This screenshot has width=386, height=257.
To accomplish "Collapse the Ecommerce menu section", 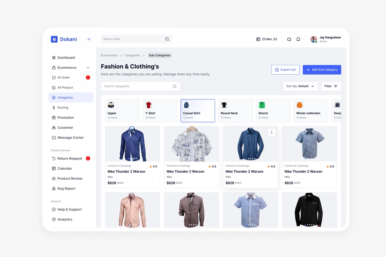I will click(x=88, y=68).
